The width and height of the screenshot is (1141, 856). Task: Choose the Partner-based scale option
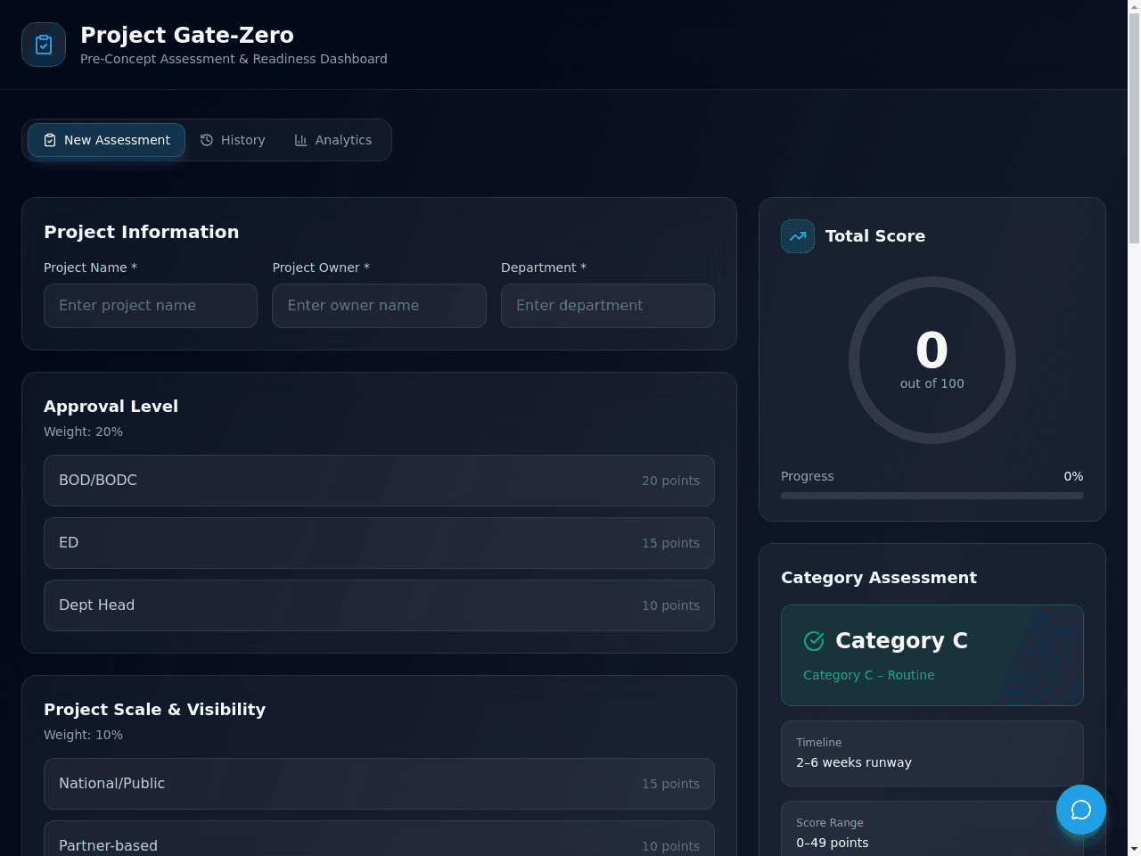[x=379, y=839]
